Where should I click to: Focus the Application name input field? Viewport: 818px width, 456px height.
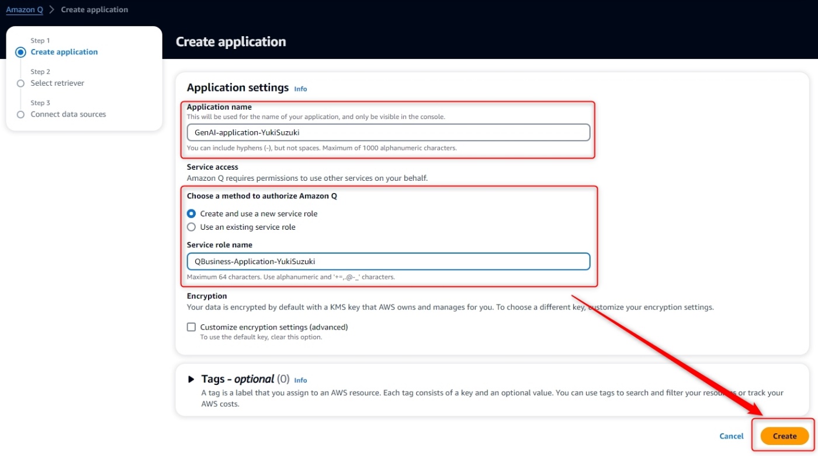pos(389,132)
